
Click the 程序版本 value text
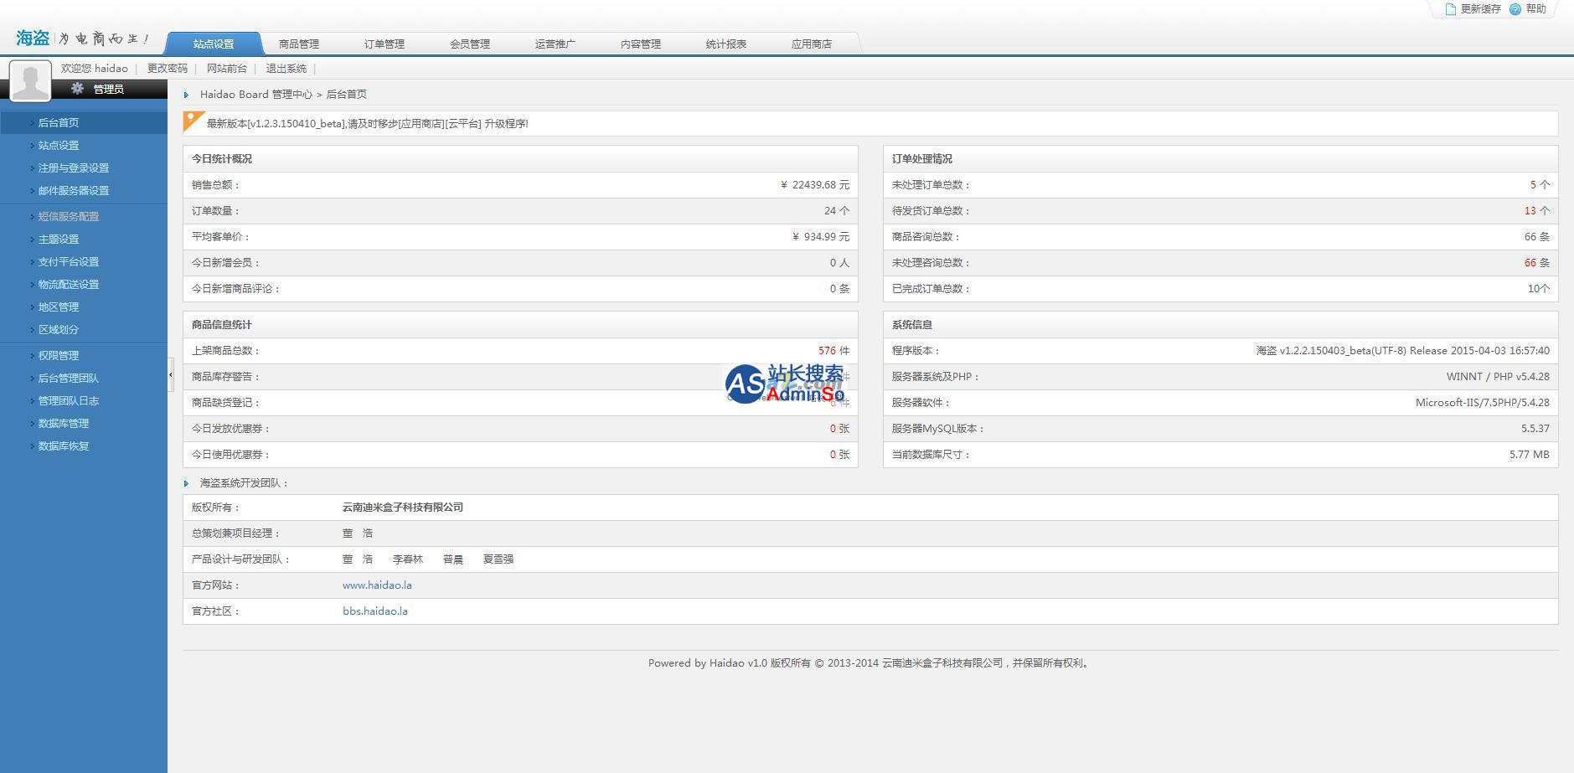1402,351
